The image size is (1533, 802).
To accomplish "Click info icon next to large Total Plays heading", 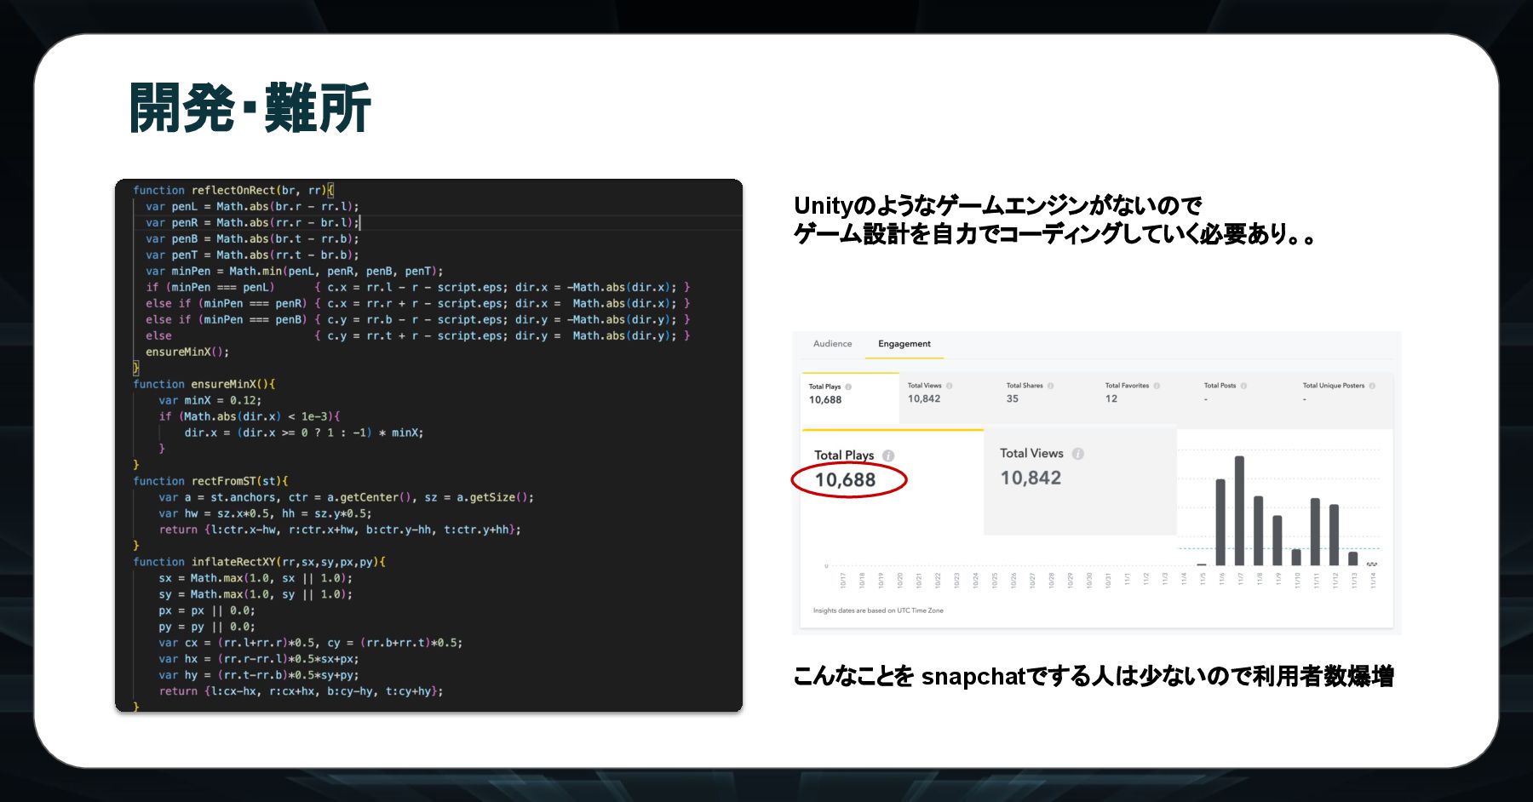I will (888, 455).
